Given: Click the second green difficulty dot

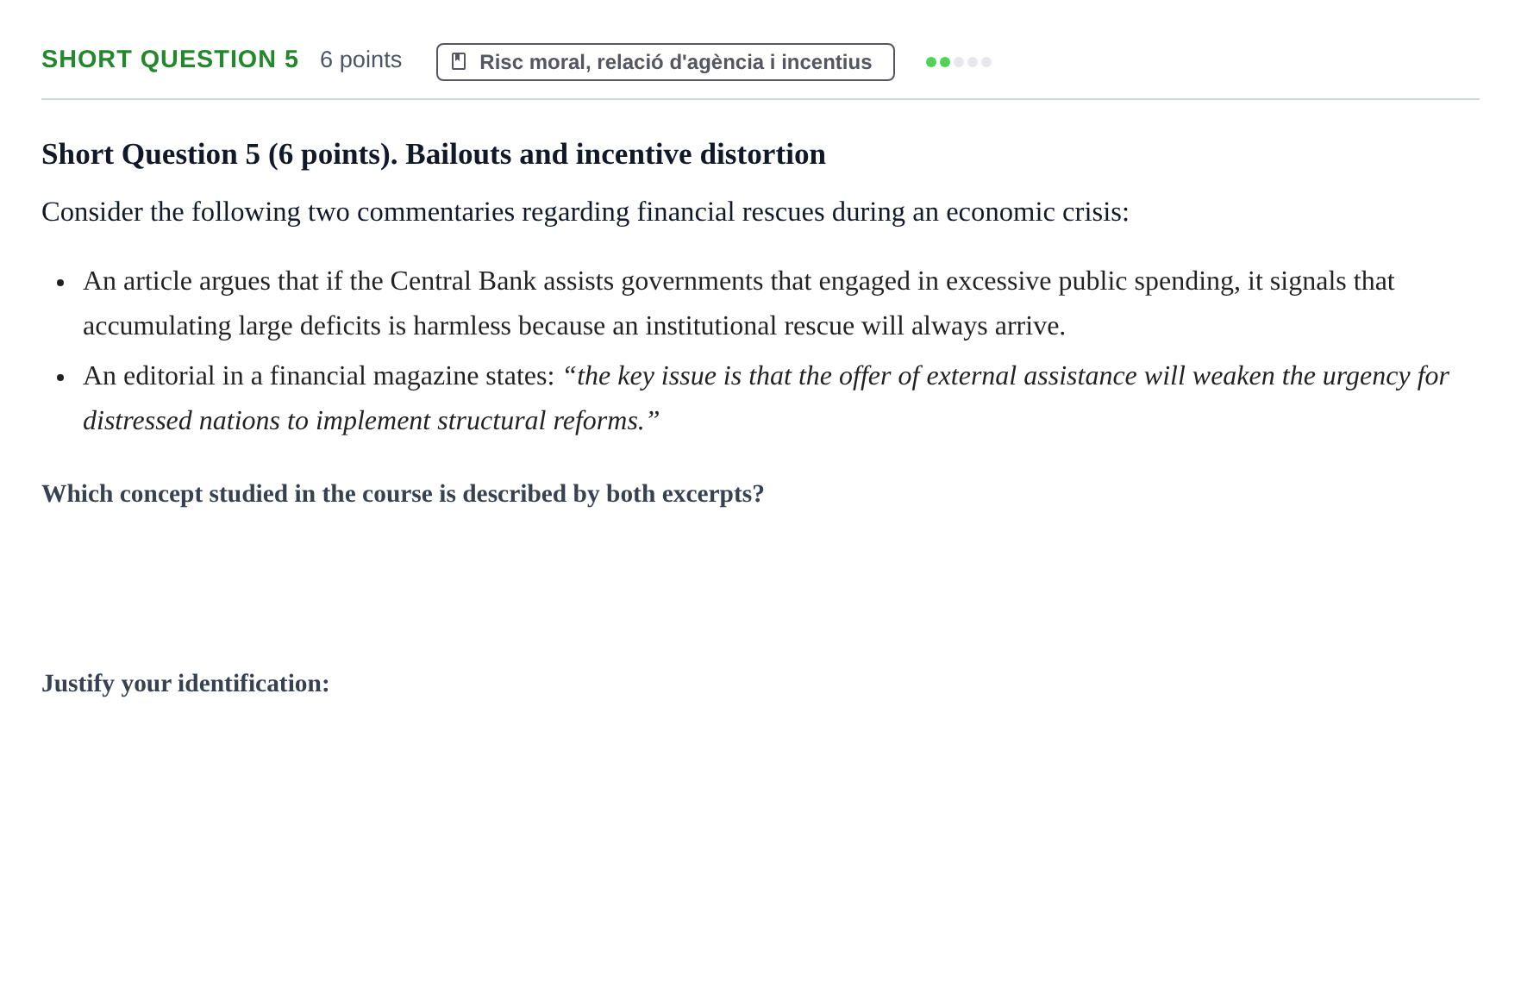Looking at the screenshot, I should coord(945,62).
